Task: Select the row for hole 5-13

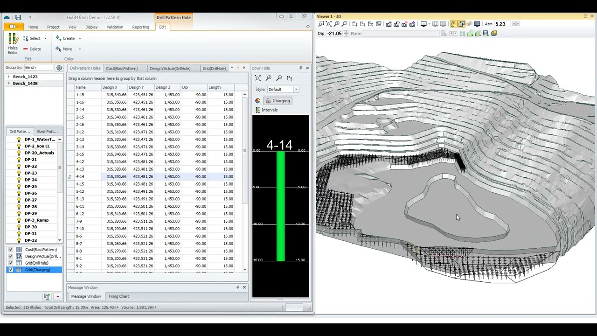Action: [154, 199]
